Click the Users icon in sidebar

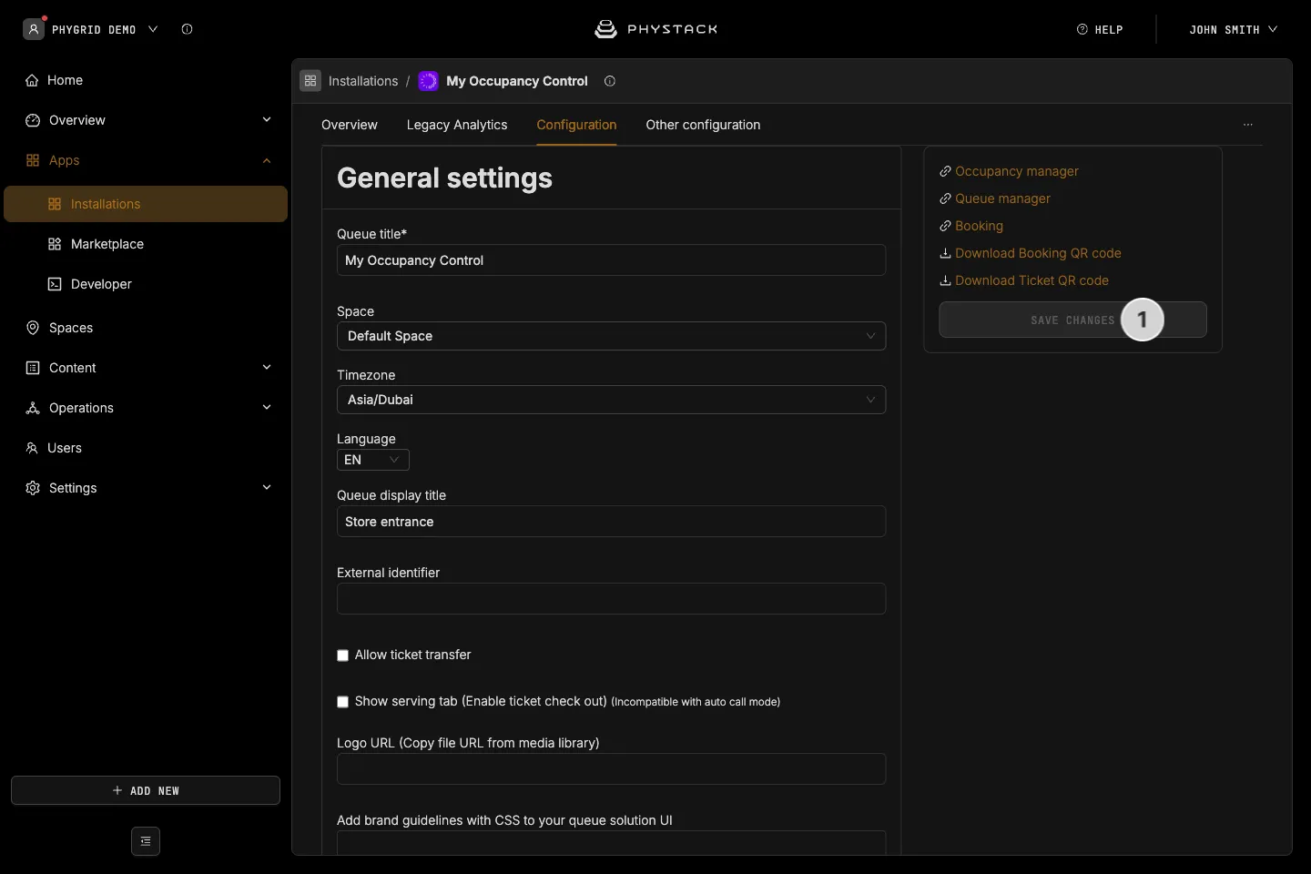click(x=32, y=448)
